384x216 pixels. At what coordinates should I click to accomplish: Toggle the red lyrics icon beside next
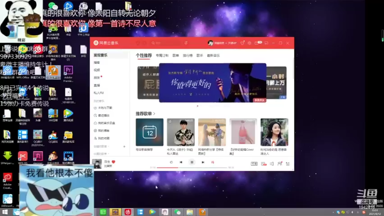click(213, 162)
